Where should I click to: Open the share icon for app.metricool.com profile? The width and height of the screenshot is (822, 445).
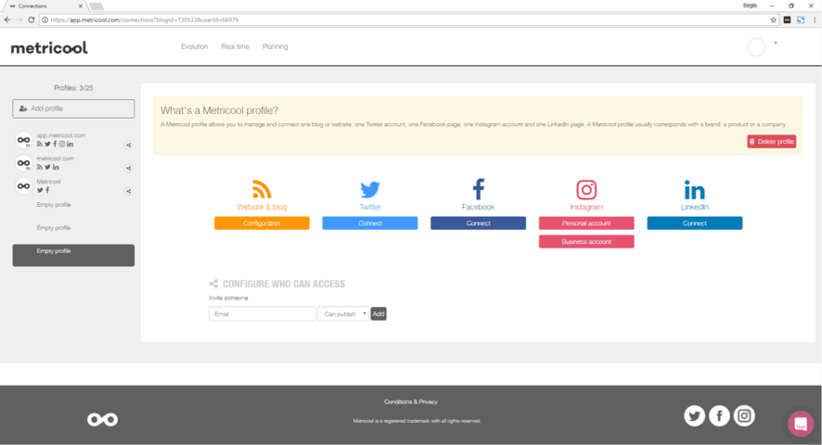coord(128,146)
